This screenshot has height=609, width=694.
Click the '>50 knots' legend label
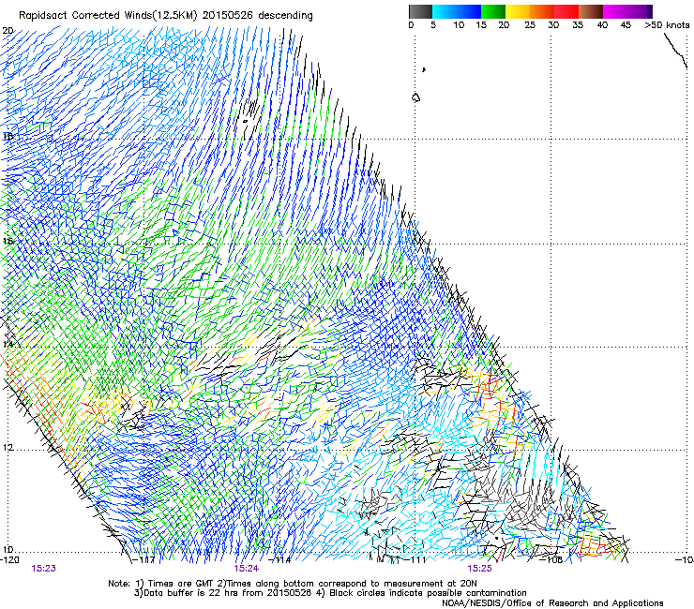(667, 25)
